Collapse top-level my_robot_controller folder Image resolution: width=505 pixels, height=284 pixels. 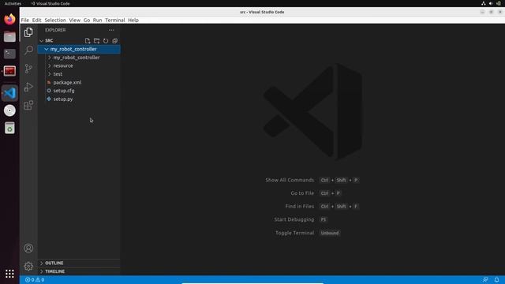tap(47, 49)
